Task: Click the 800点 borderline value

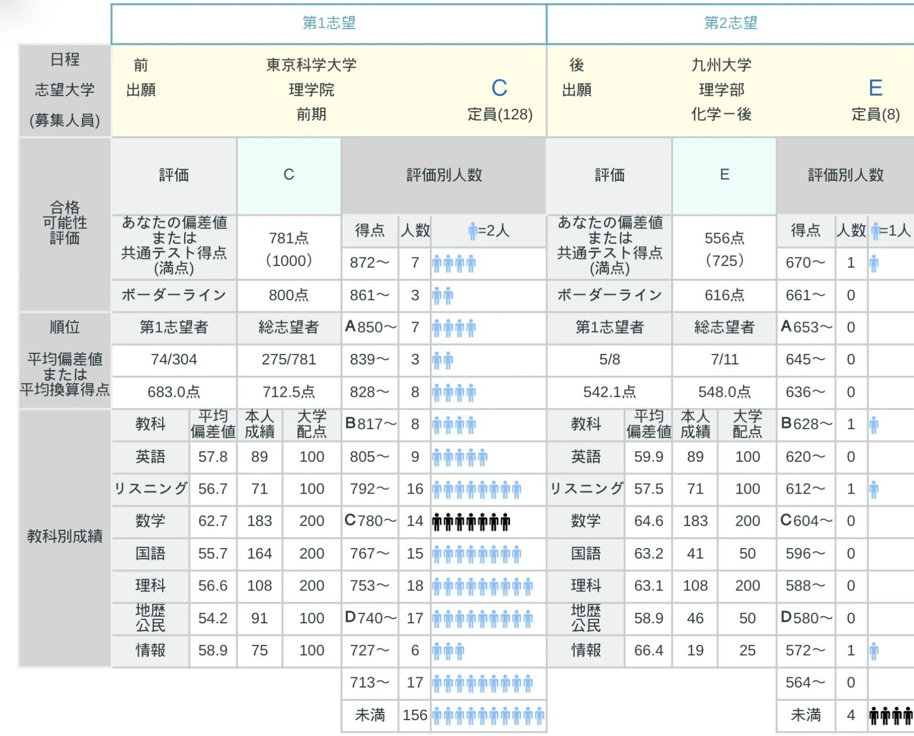Action: tap(289, 296)
